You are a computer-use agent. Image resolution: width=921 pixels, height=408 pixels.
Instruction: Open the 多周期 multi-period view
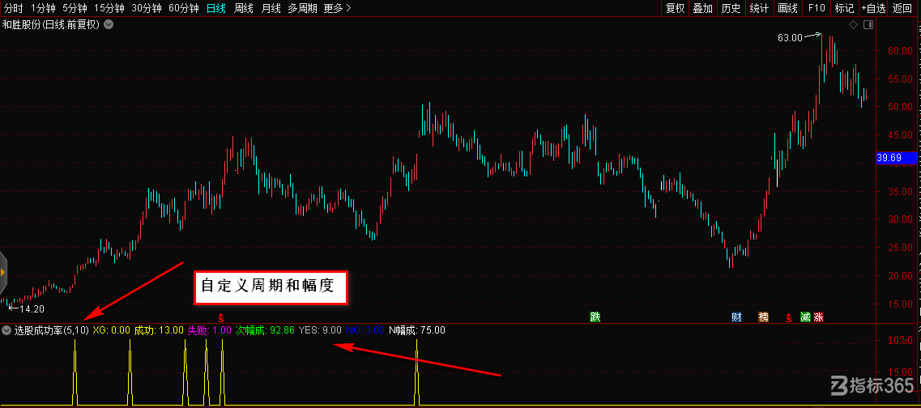[302, 8]
